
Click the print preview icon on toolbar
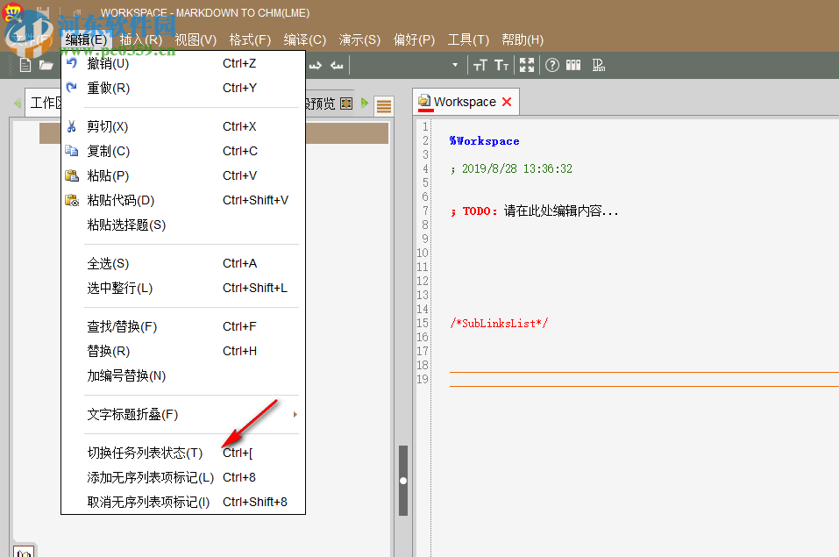pos(599,64)
